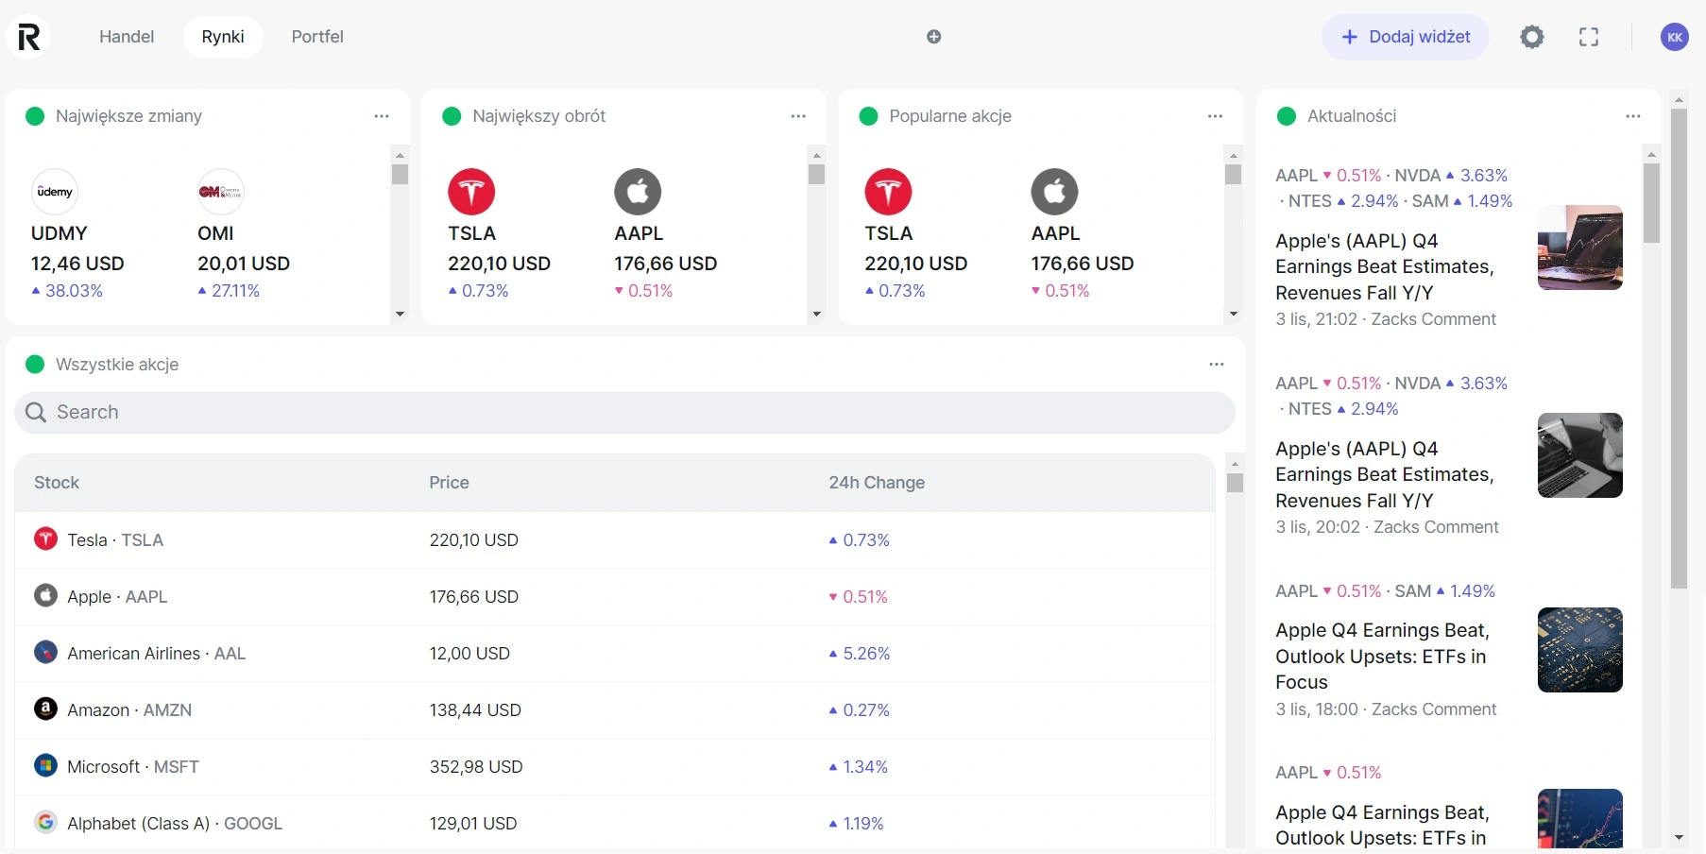Viewport: 1706px width, 854px height.
Task: Select the OMI logo icon
Action: 221,192
